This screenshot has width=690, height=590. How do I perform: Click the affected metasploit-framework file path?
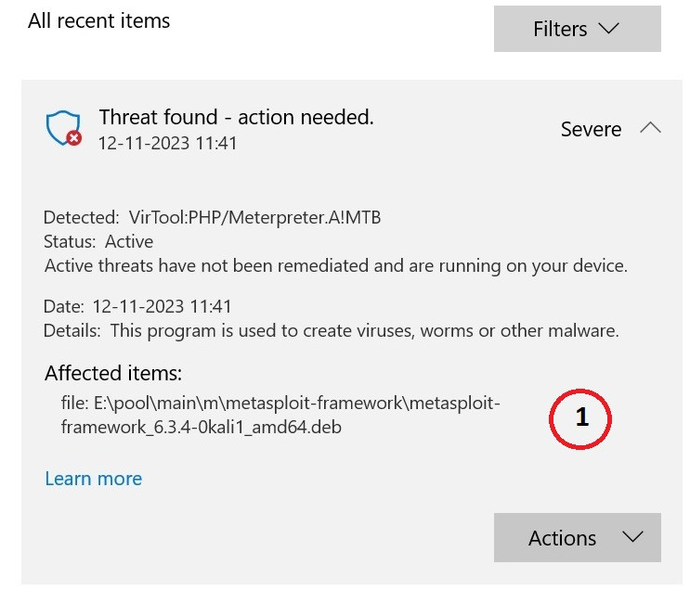click(280, 415)
